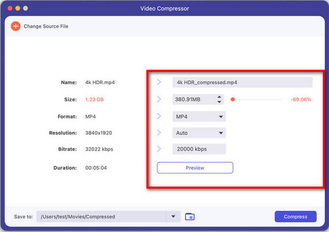Click the orange compression ratio slider handle
329x232 pixels.
tap(233, 100)
